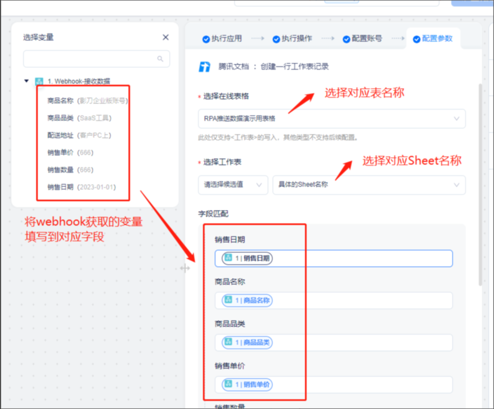494x409 pixels.
Task: Switch to the 配置参数 step tab
Action: pos(433,39)
